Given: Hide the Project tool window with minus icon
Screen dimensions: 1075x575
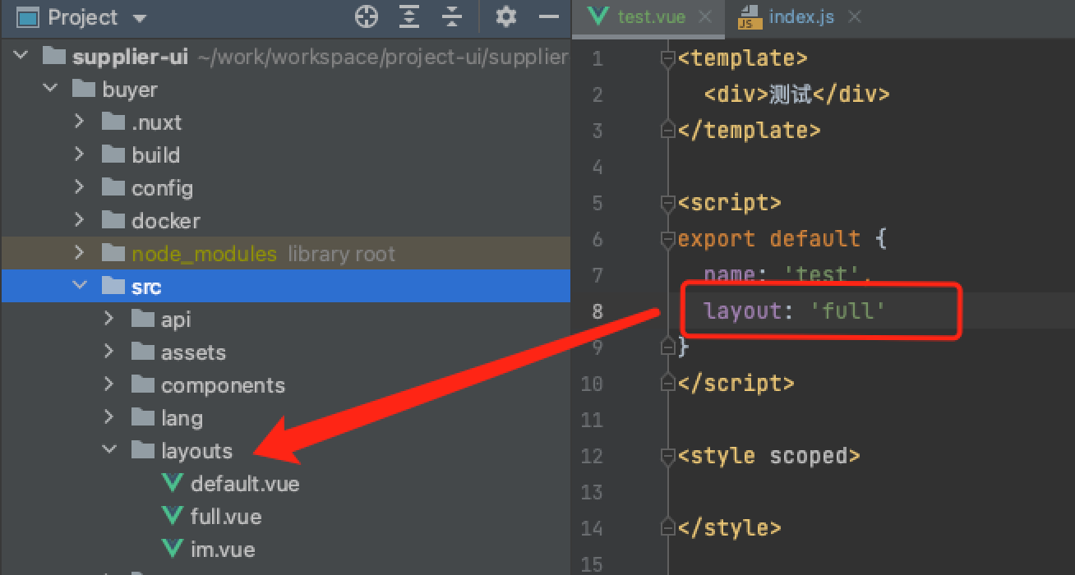Looking at the screenshot, I should (x=548, y=16).
